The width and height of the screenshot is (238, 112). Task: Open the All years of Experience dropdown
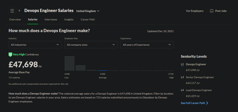point(147,45)
